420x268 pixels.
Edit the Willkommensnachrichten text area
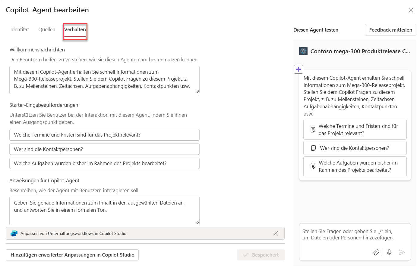click(x=104, y=80)
